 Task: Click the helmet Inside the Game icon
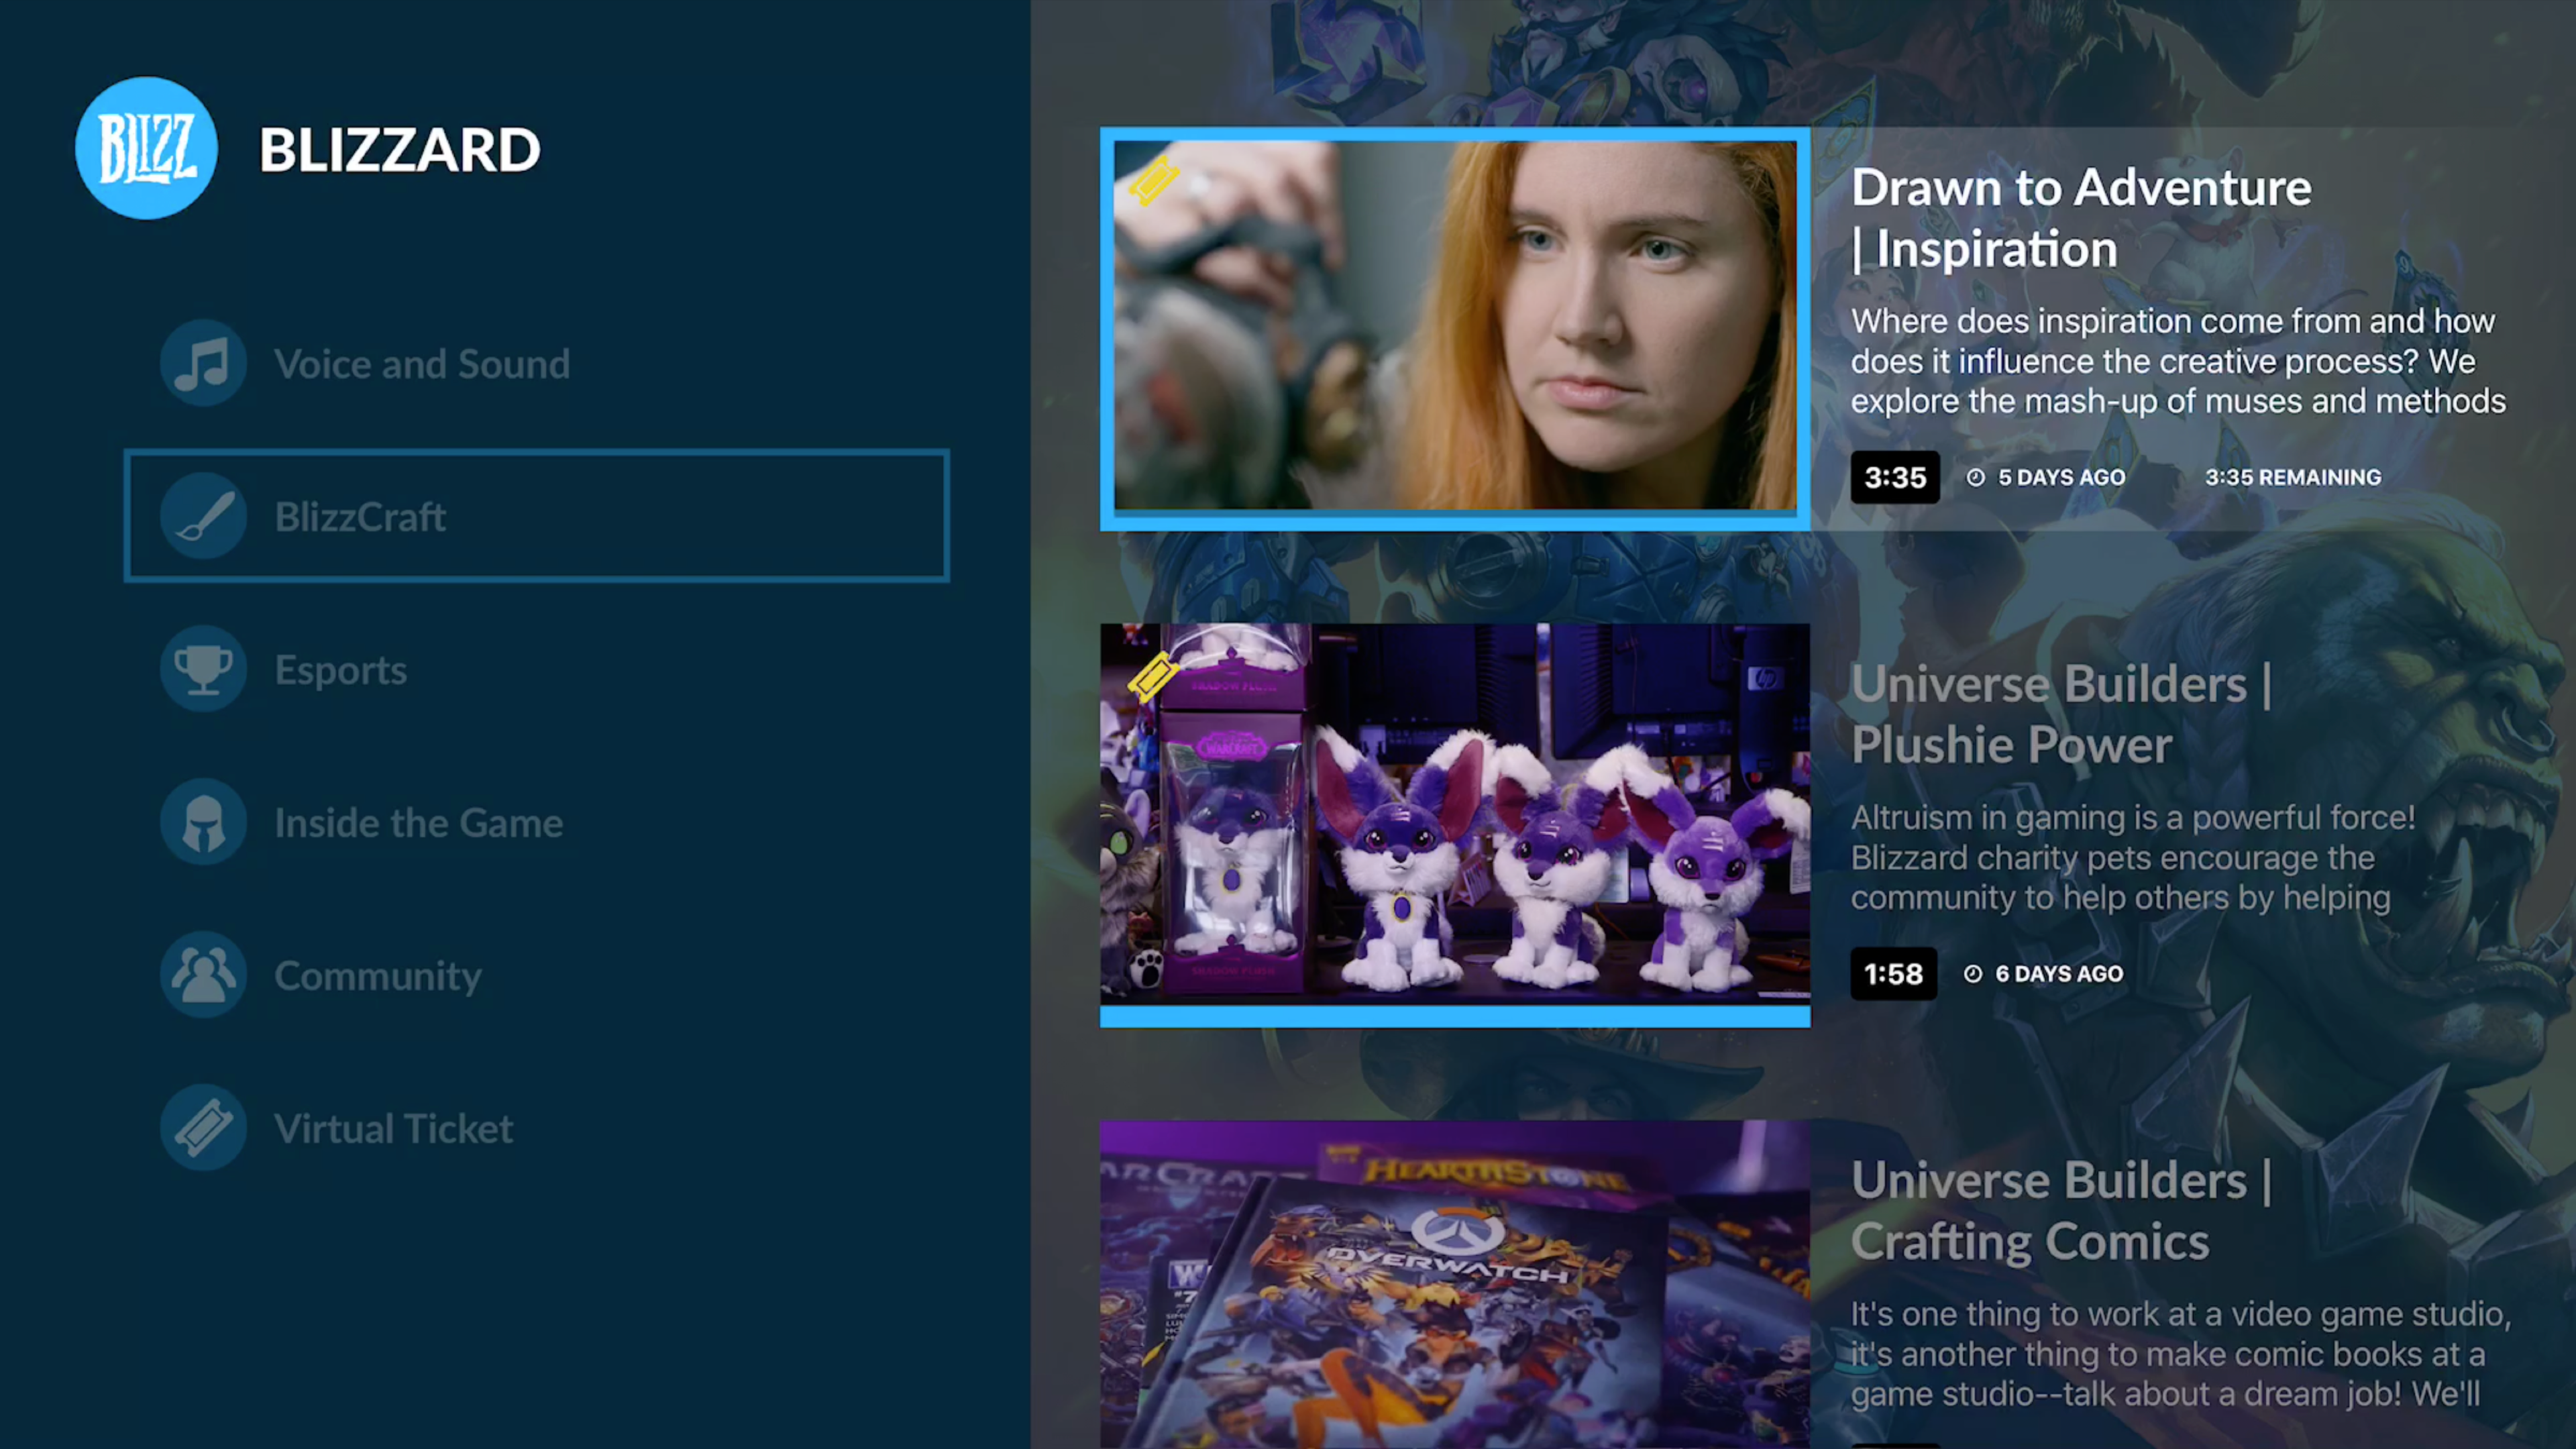pyautogui.click(x=203, y=822)
